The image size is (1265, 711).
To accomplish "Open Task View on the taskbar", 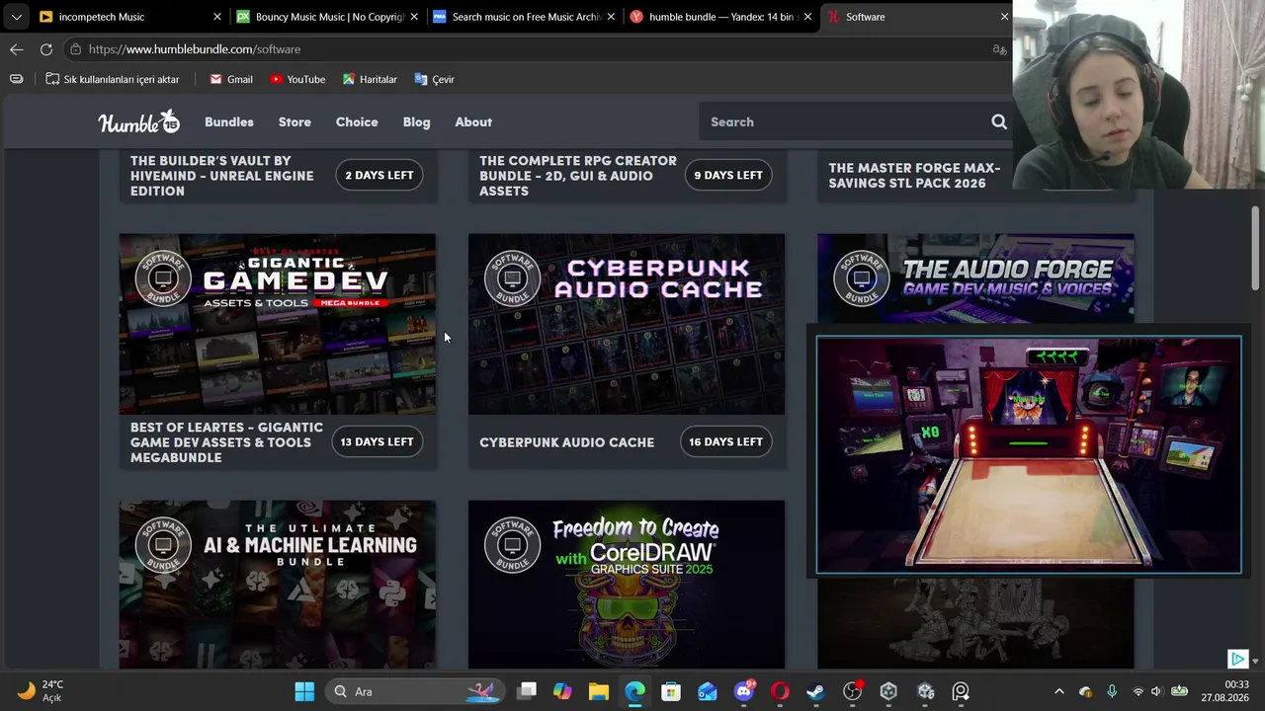I will (527, 691).
